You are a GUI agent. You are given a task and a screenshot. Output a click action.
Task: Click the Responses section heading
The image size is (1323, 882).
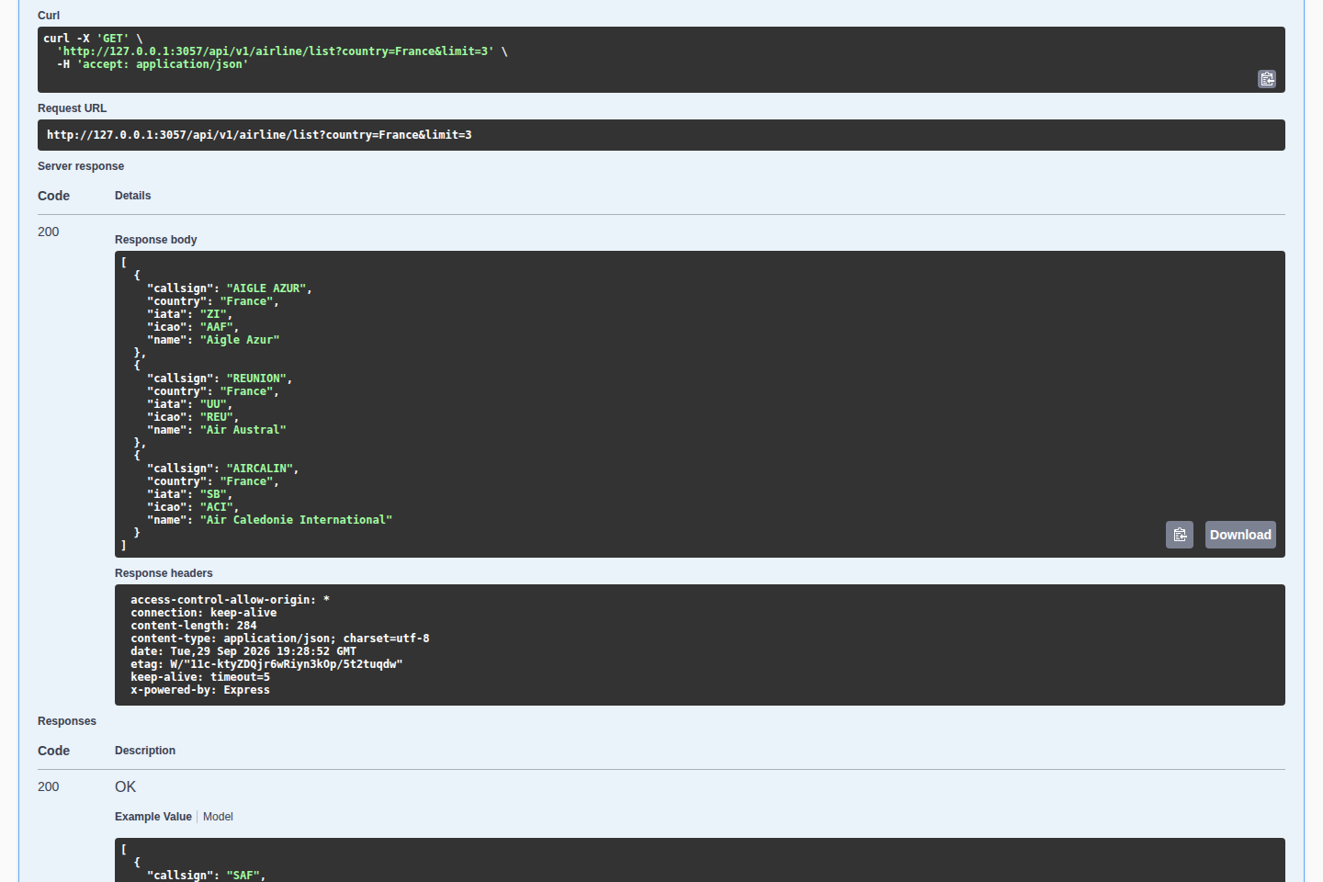coord(67,721)
